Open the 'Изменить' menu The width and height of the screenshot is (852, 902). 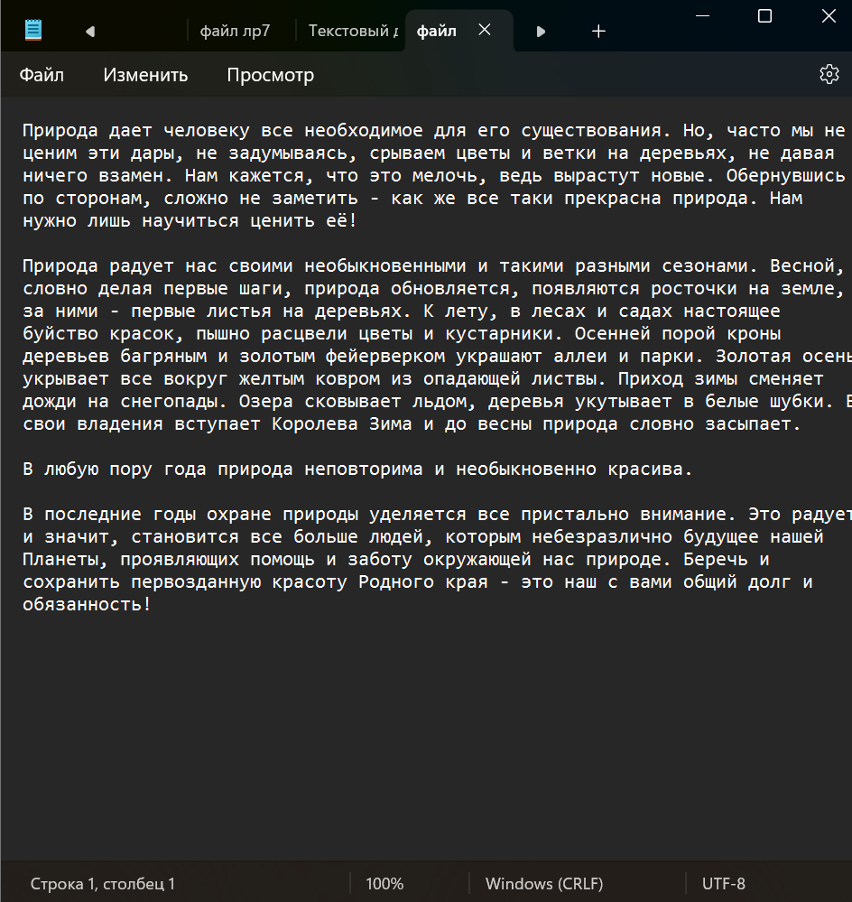[145, 75]
